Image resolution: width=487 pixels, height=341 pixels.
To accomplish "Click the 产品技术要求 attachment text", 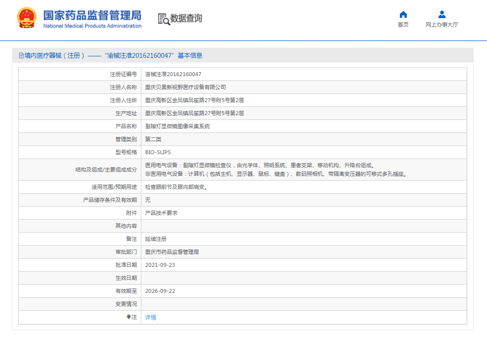I will [161, 213].
